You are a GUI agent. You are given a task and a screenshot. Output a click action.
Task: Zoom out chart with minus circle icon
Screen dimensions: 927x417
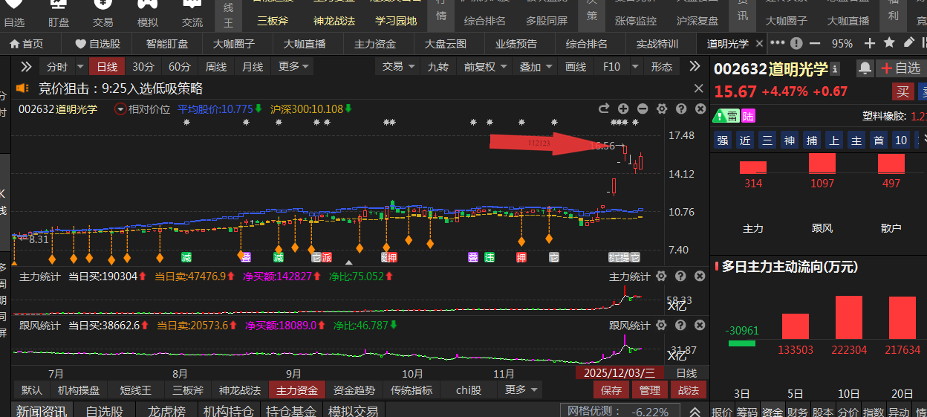[x=643, y=109]
